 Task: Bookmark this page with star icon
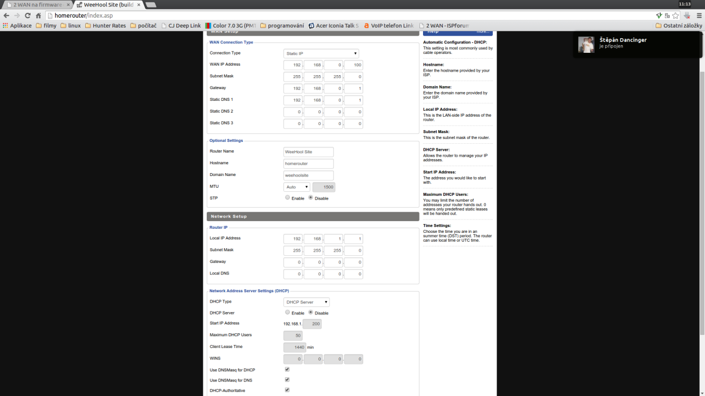(x=676, y=15)
